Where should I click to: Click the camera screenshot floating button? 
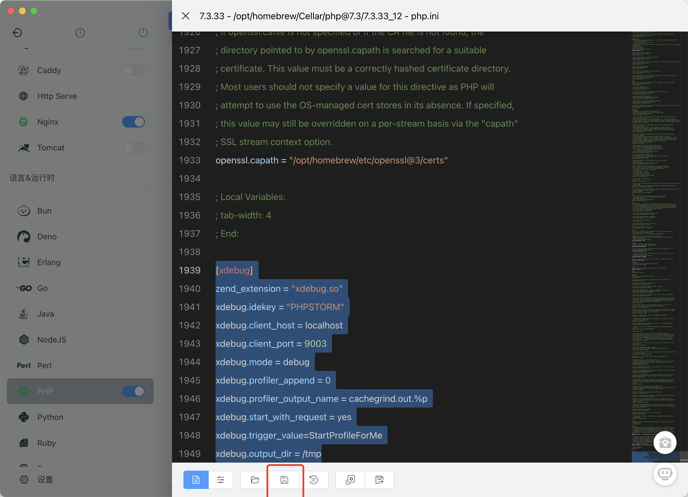(665, 443)
